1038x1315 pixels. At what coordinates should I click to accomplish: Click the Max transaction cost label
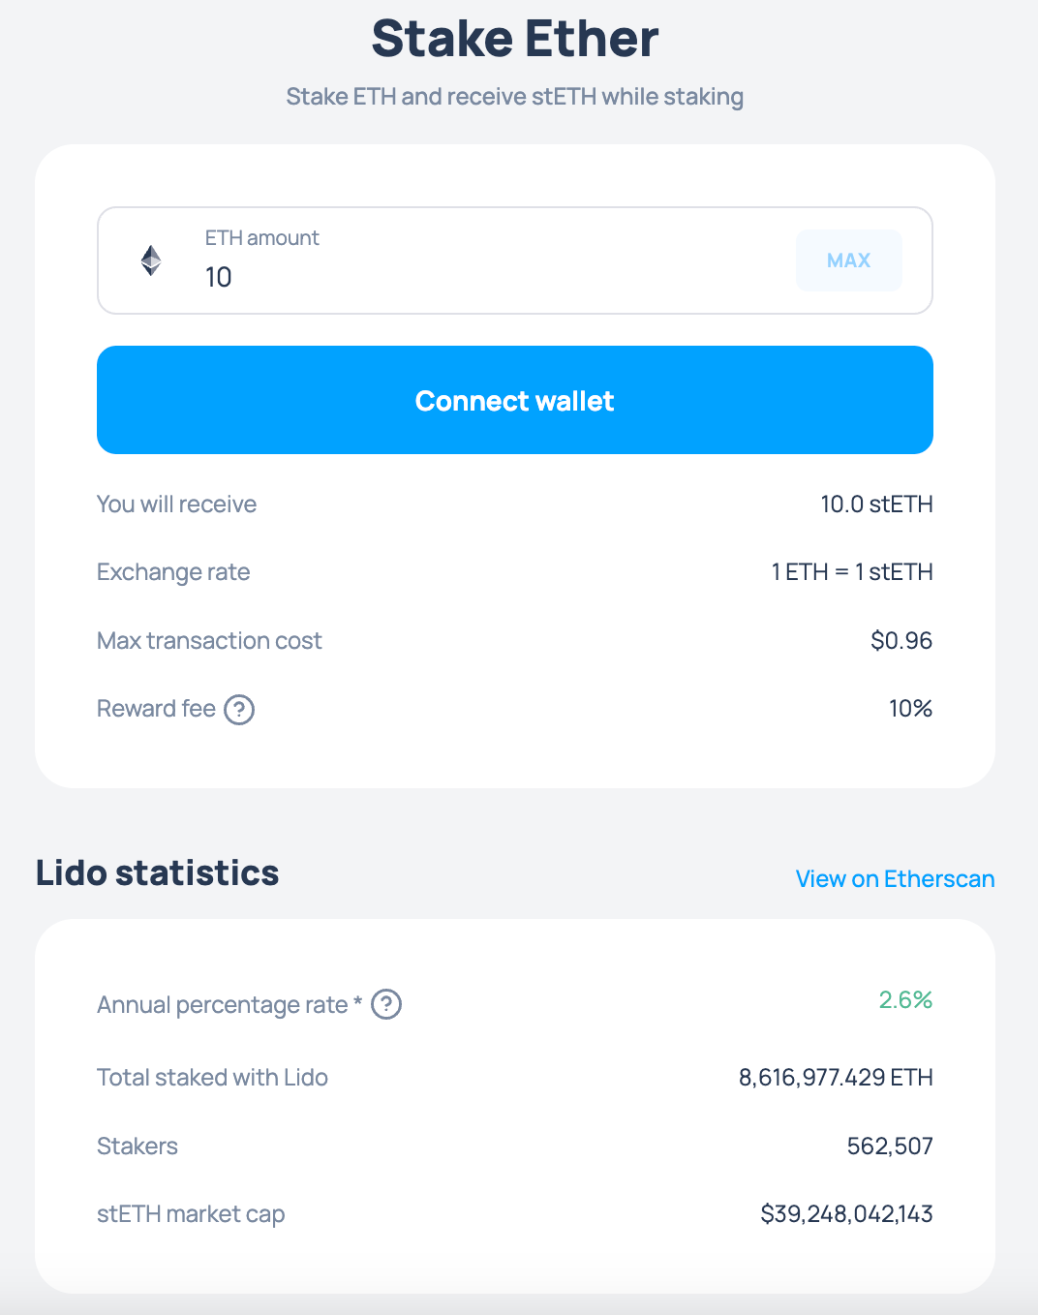(x=209, y=641)
